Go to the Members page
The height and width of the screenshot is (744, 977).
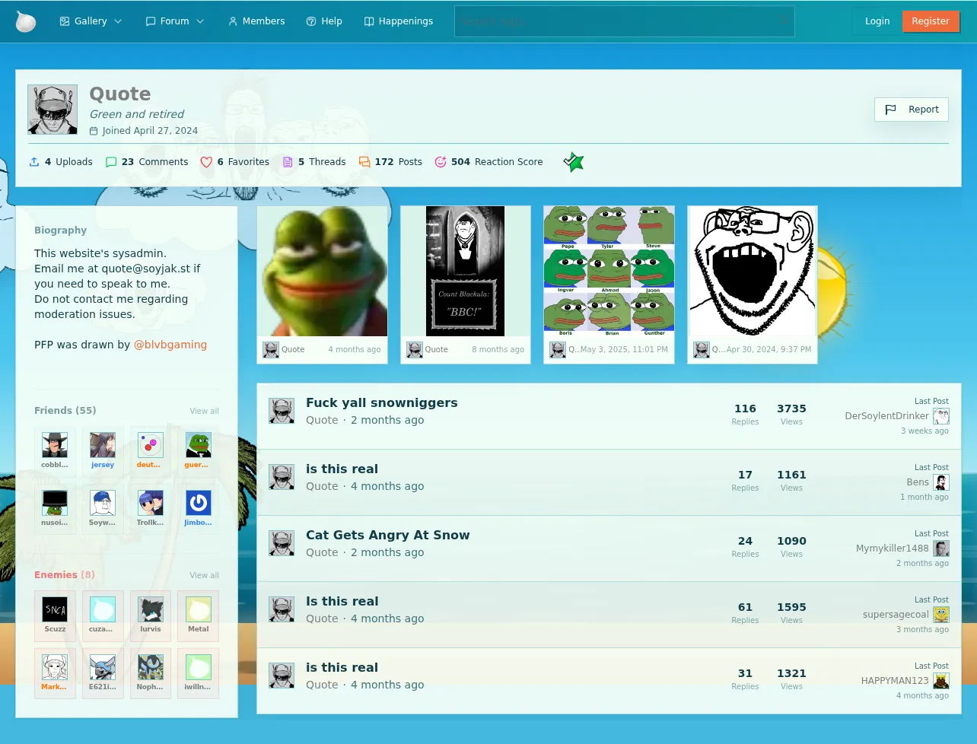(256, 21)
